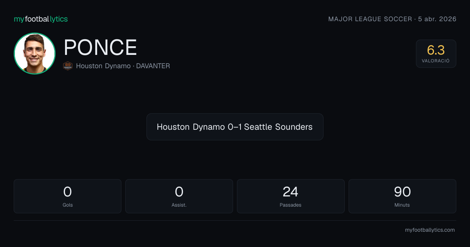Click the zero goals value

click(67, 192)
